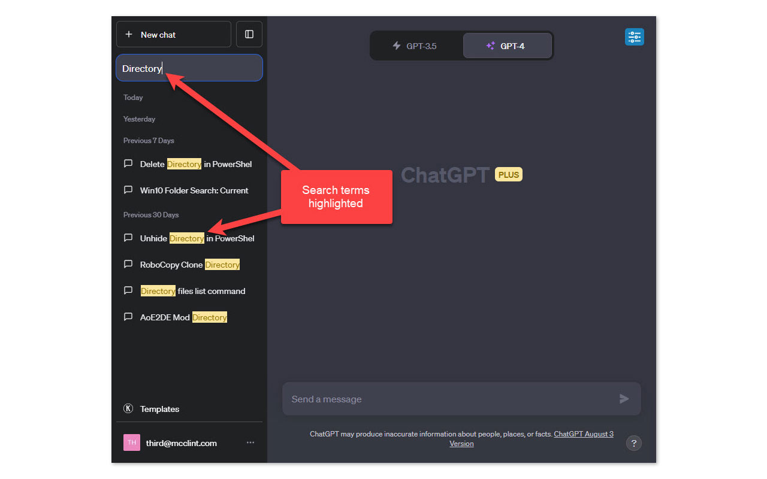Click the lightning bolt icon on GPT-3.5

(396, 46)
